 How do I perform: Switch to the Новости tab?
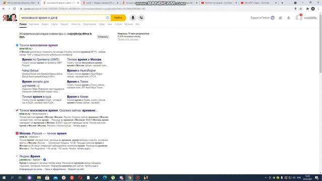click(x=75, y=24)
